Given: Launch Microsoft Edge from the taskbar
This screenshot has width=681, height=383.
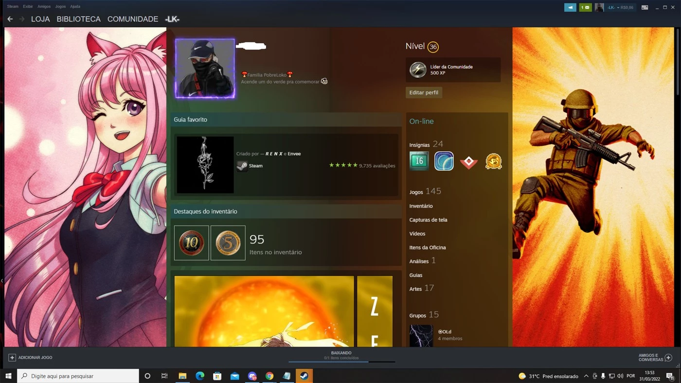Looking at the screenshot, I should 200,376.
